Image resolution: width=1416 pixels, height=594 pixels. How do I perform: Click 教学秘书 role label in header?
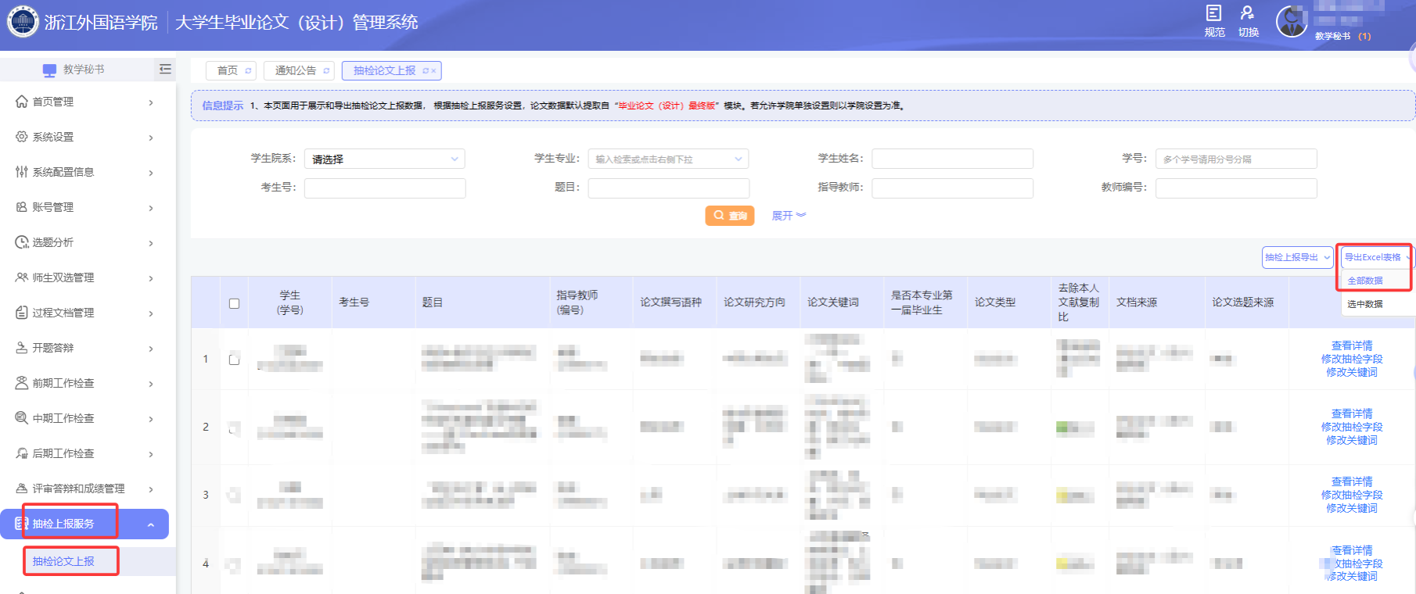[1332, 36]
